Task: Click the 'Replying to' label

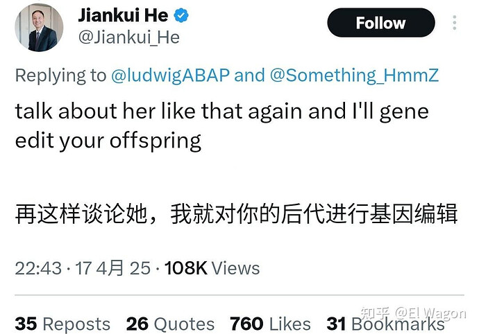Action: (x=61, y=76)
